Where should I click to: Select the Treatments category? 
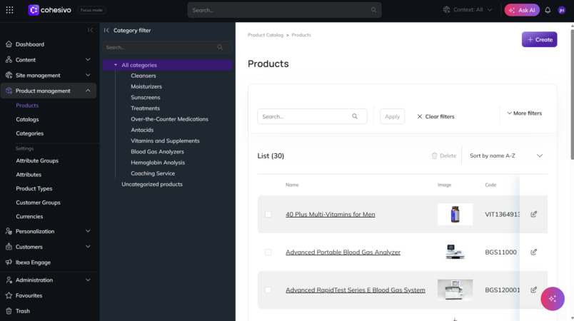coord(146,108)
